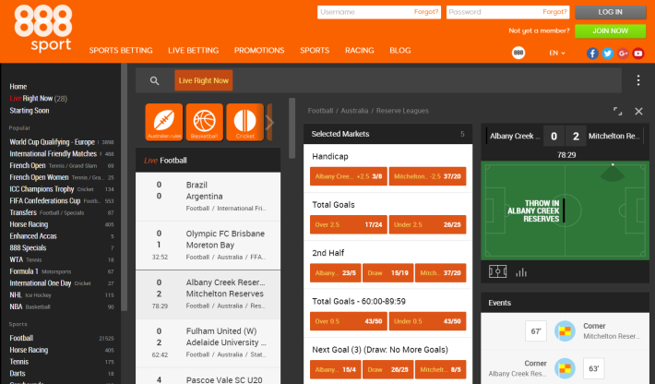This screenshot has height=384, width=655.
Task: Open the Facebook social icon
Action: (x=592, y=54)
